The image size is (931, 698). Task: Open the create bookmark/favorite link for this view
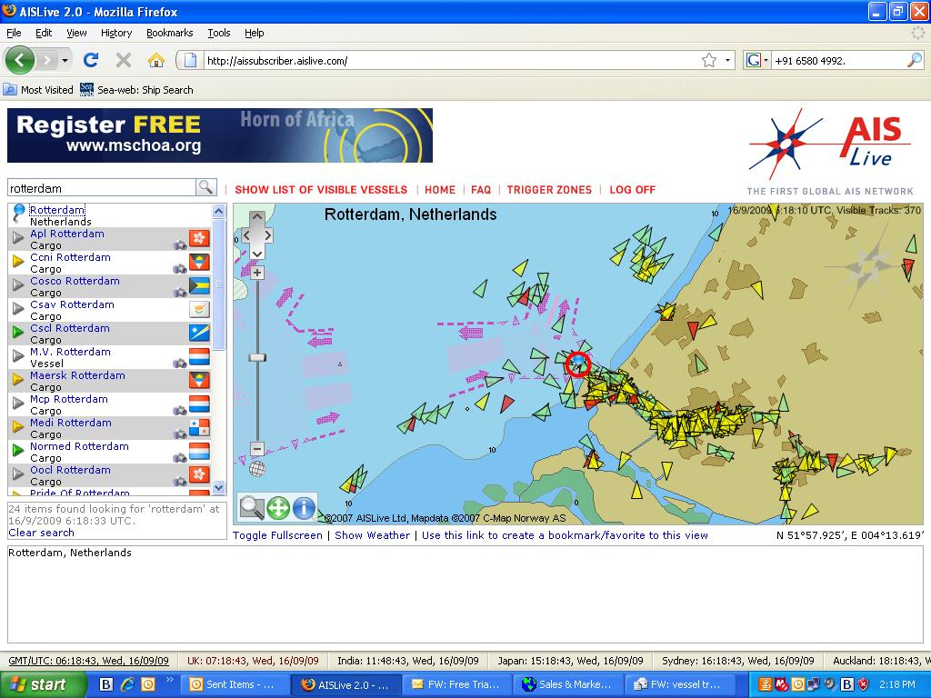point(565,534)
